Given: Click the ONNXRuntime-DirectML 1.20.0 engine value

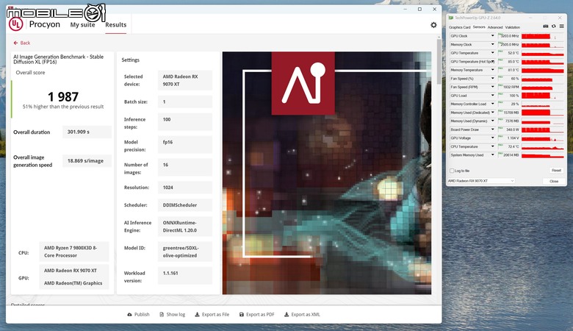Looking at the screenshot, I should click(x=185, y=227).
